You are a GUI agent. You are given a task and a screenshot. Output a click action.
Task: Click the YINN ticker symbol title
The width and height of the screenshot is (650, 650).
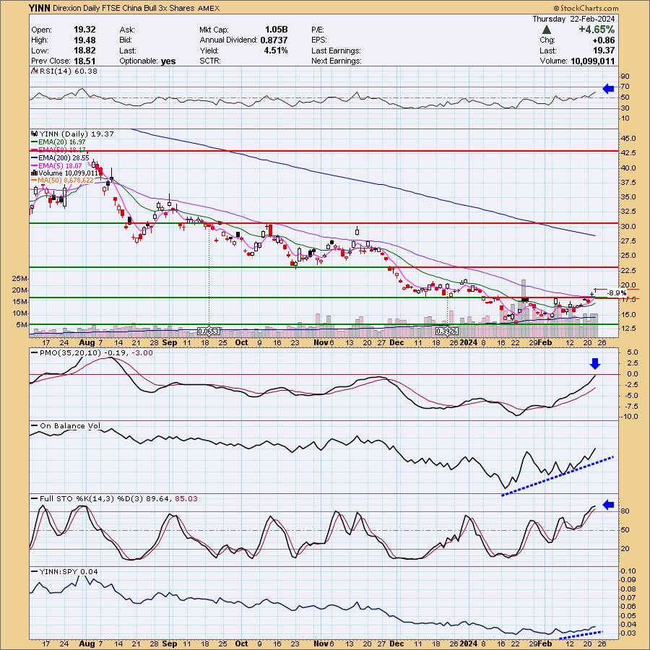tap(40, 8)
